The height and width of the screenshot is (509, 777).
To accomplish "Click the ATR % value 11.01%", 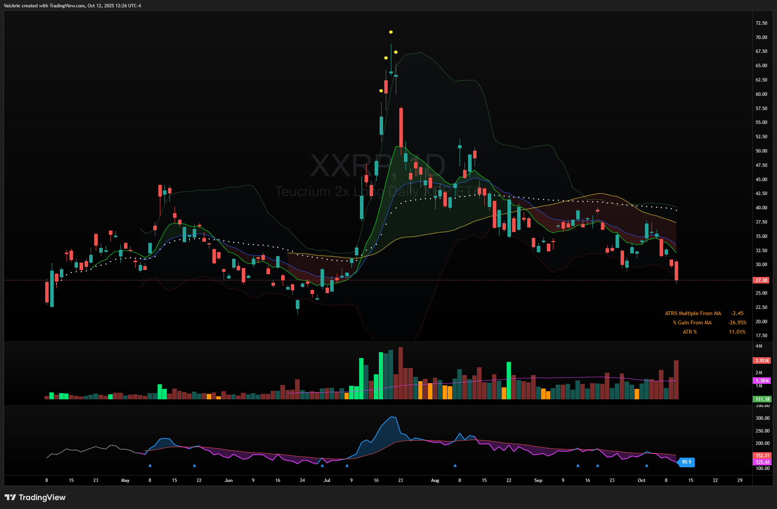I will 737,332.
